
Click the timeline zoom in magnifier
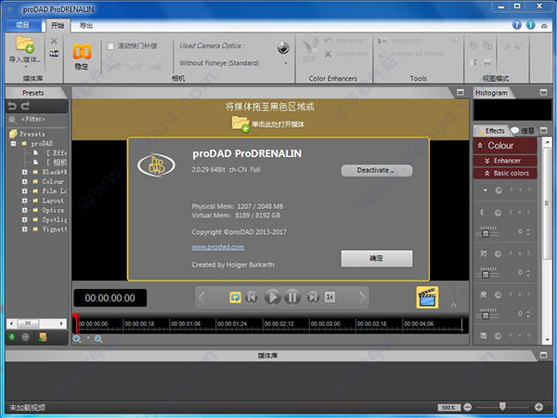tap(77, 339)
